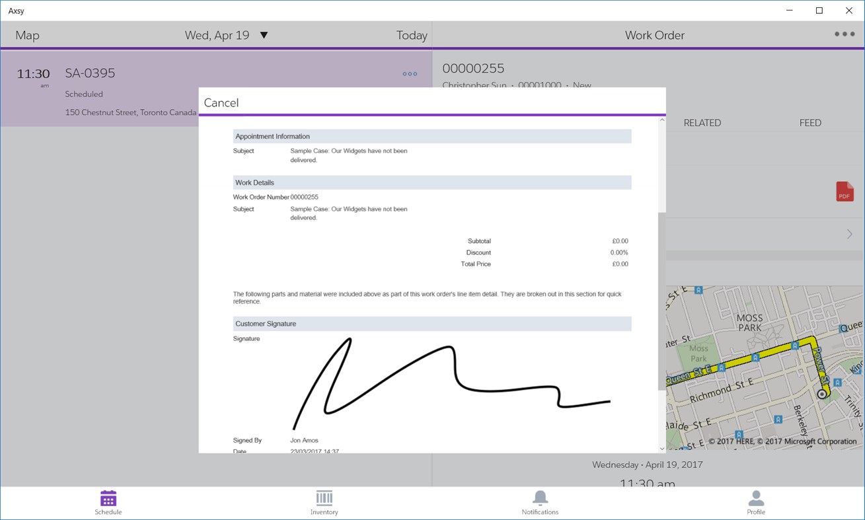865x520 pixels.
Task: Open the Profile icon
Action: (756, 501)
